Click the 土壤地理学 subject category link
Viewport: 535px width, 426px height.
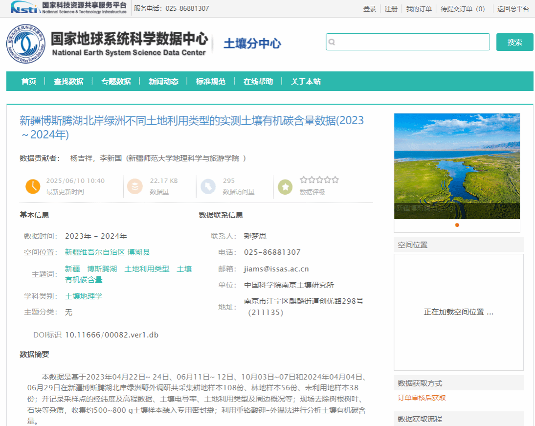point(84,296)
